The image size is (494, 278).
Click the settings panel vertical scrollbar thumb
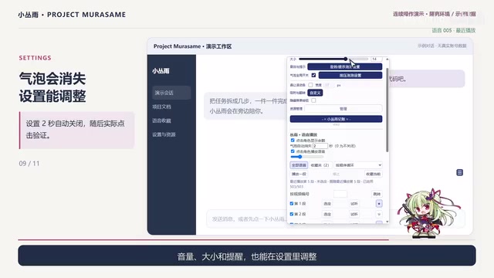click(x=387, y=110)
